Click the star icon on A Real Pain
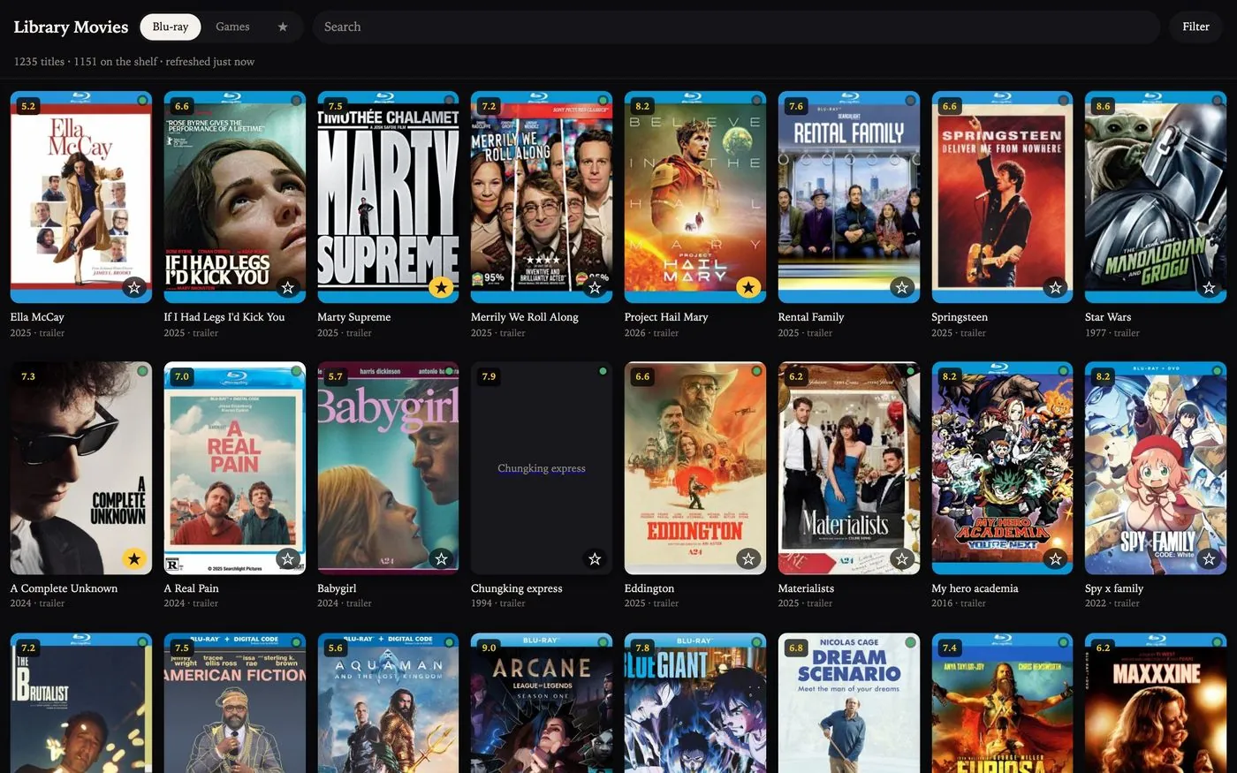 pos(288,558)
